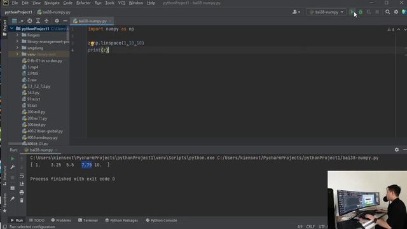Screen dimensions: 407x229
Task: Select 1.mp4 in project tree
Action: [x=31, y=67]
